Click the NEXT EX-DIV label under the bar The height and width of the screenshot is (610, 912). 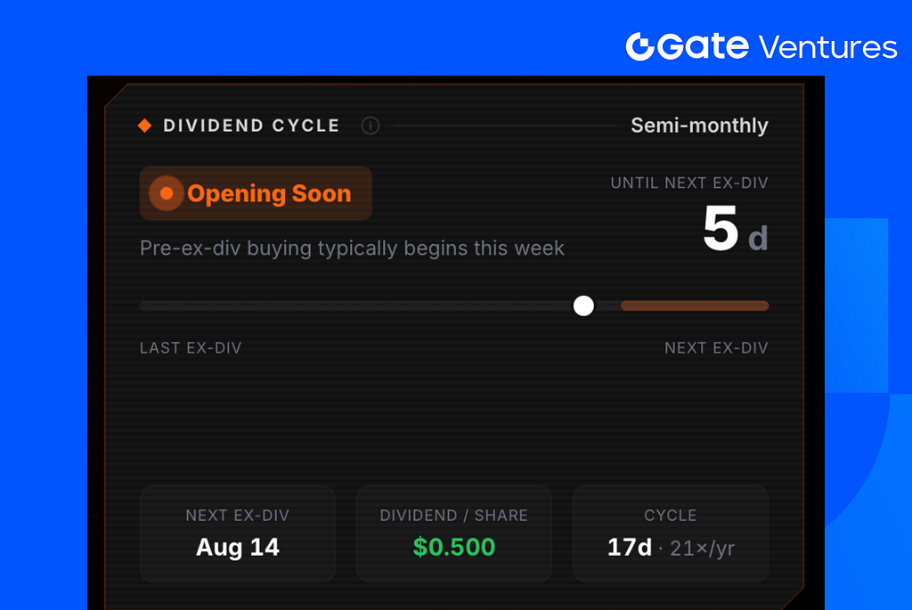click(717, 347)
